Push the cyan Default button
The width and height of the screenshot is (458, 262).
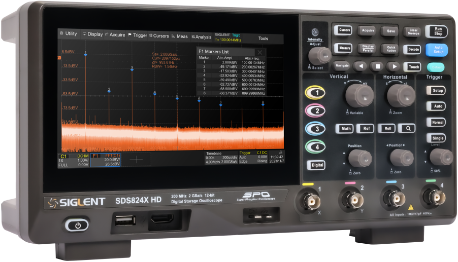tap(437, 67)
